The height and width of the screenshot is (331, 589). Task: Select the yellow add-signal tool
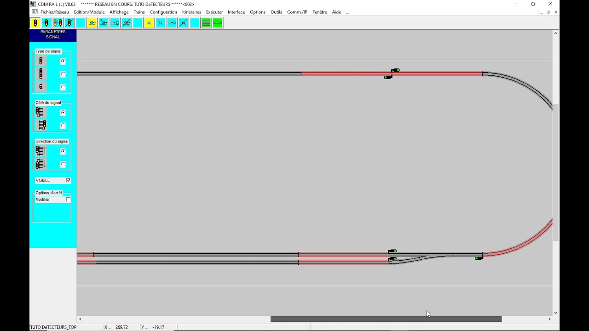click(35, 23)
